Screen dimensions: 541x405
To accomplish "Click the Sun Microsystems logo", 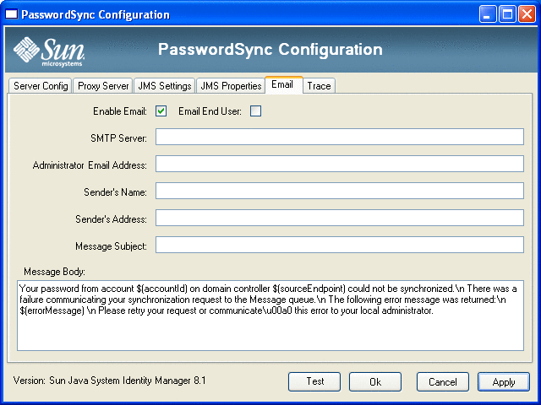I will [49, 51].
